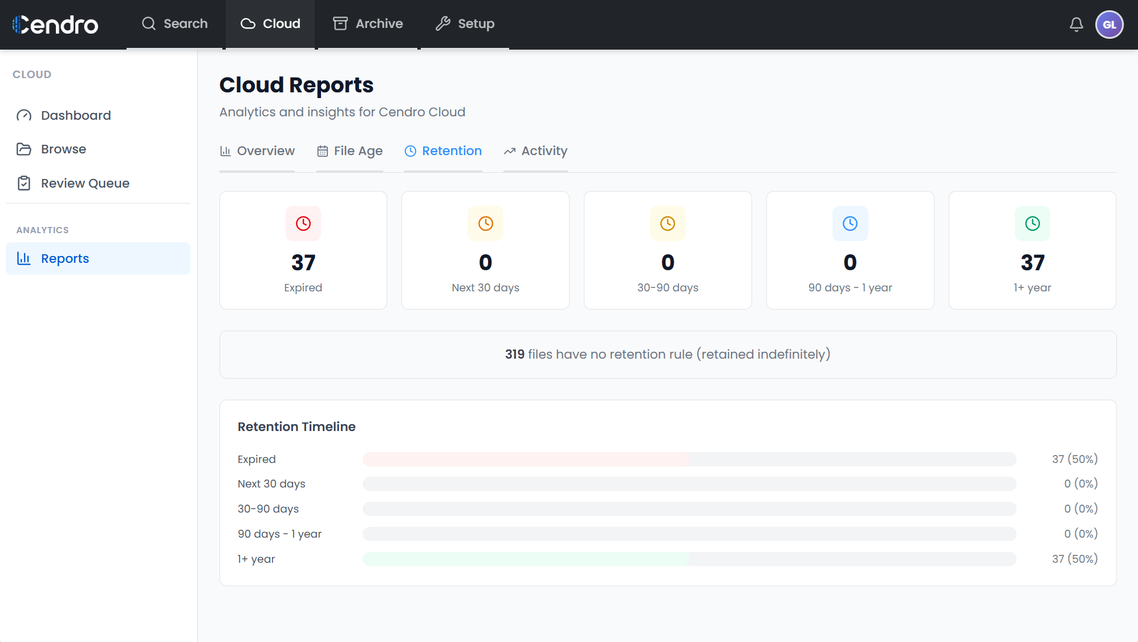
Task: Click the red clock icon on Expired card
Action: tap(303, 224)
